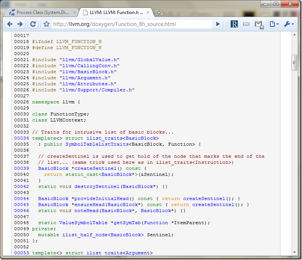Go back to the previous page
302x260 pixels.
click(10, 24)
